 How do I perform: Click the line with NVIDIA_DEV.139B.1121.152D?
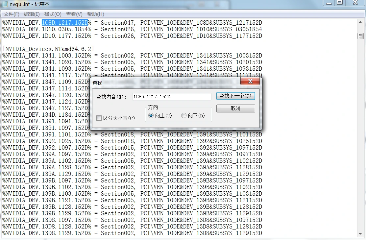click(132, 200)
